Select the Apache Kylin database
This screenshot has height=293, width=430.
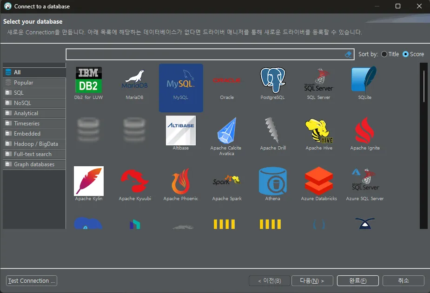[89, 183]
